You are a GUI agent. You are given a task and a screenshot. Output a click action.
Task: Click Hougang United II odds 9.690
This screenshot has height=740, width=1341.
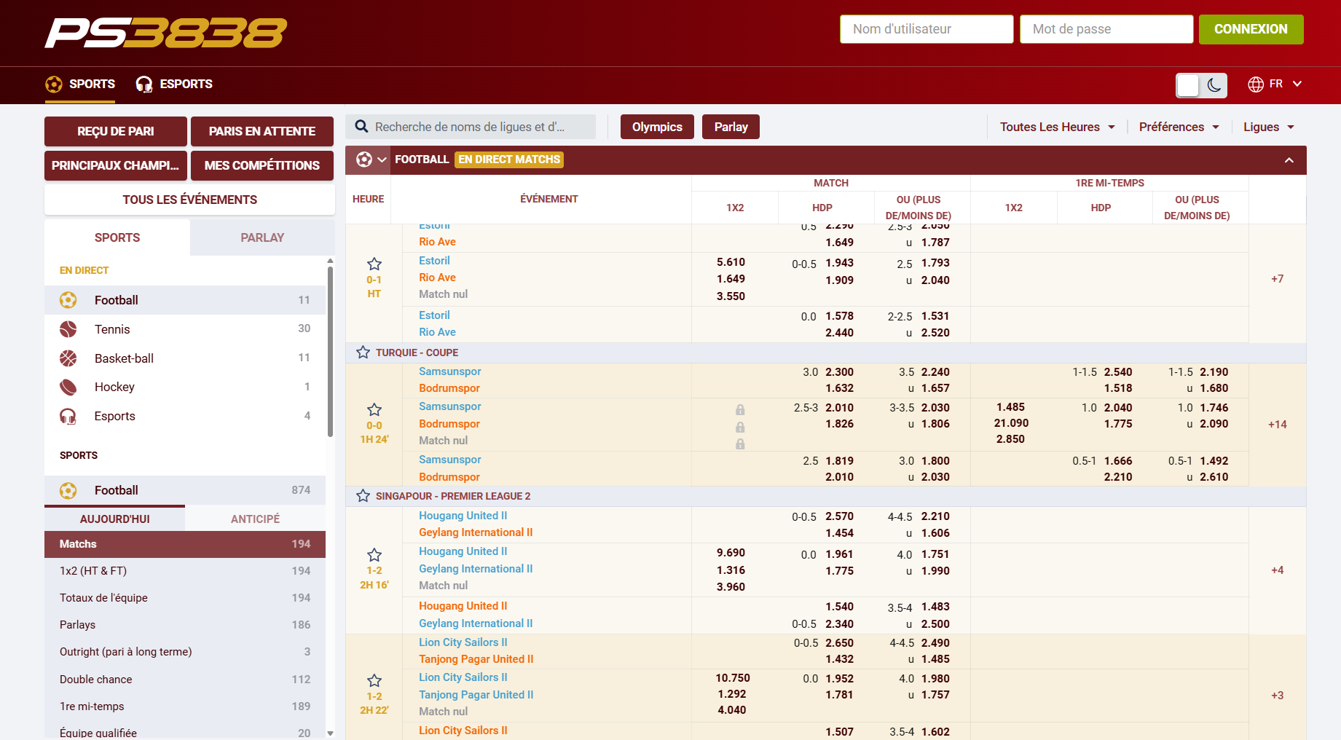[x=731, y=553]
